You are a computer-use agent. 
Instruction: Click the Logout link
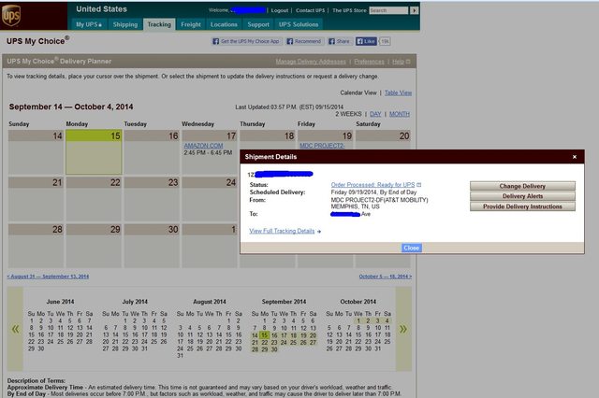(280, 10)
